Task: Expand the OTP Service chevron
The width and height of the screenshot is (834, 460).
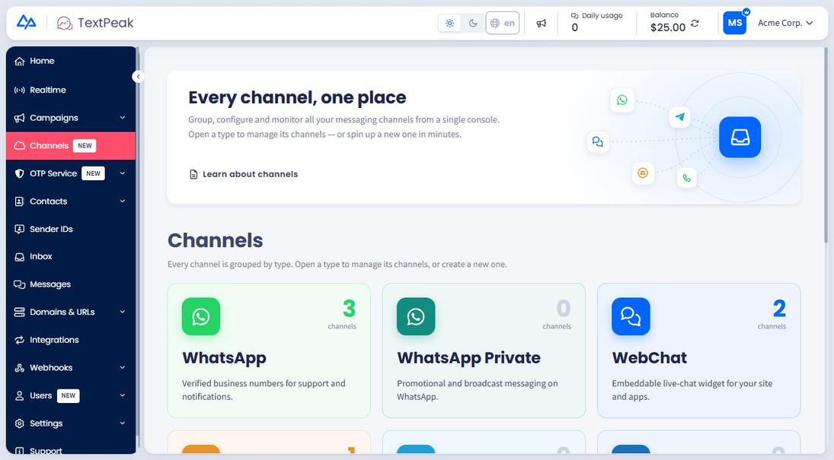Action: (123, 173)
